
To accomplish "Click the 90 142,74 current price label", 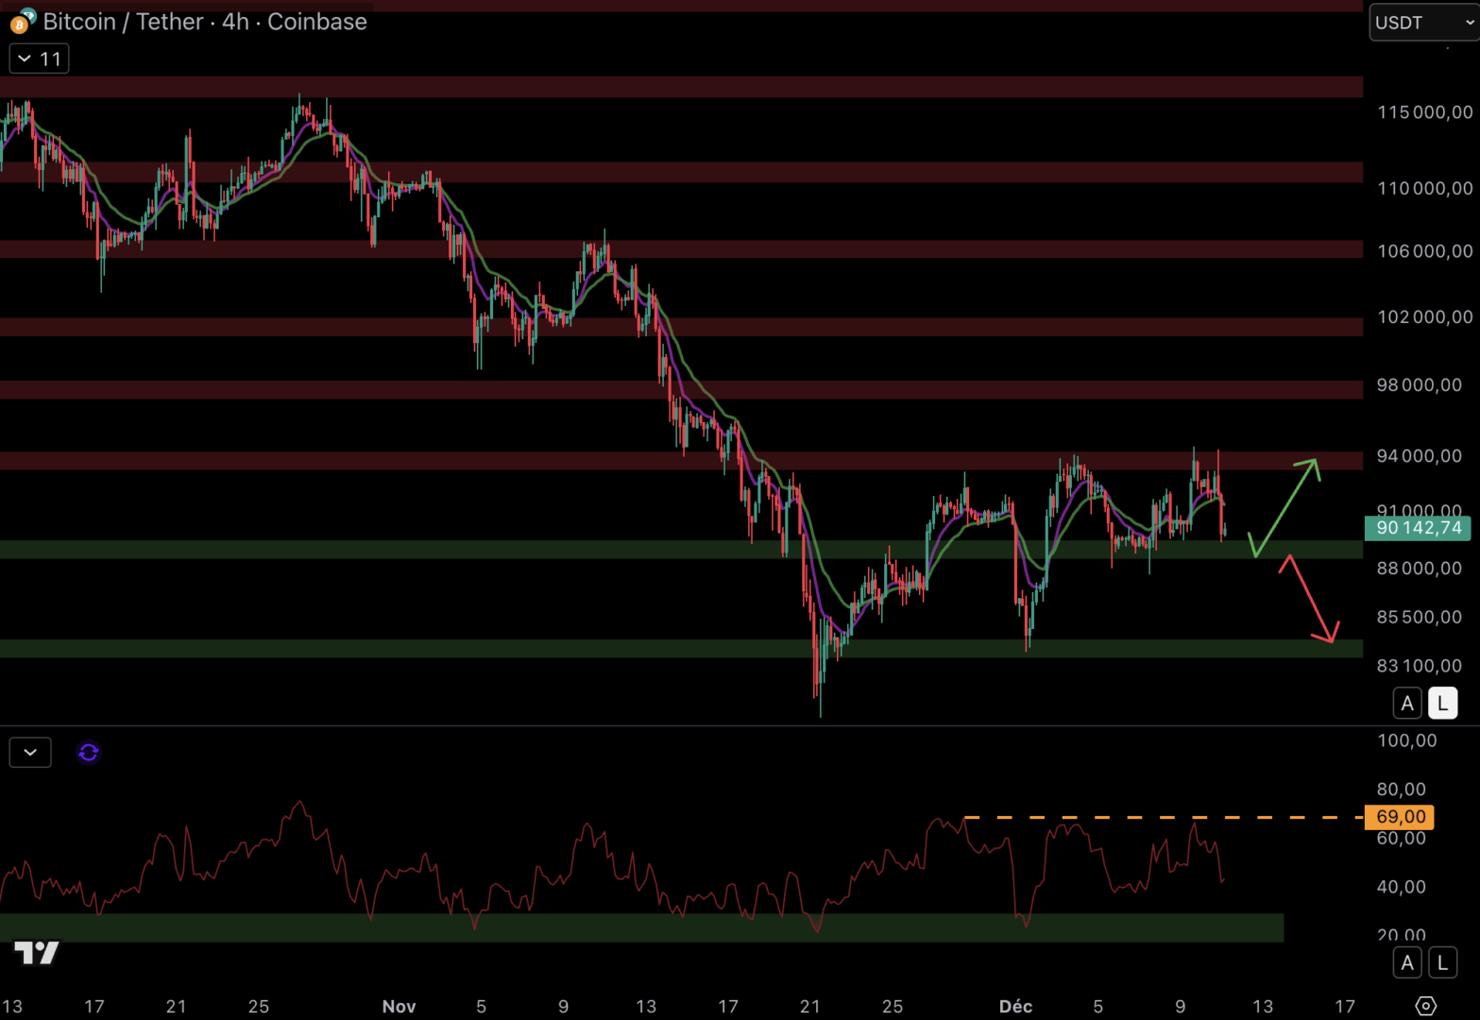I will (1418, 528).
